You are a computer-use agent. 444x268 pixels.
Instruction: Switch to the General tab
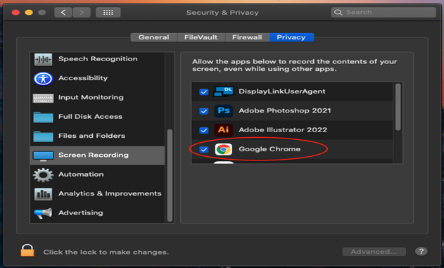coord(154,37)
